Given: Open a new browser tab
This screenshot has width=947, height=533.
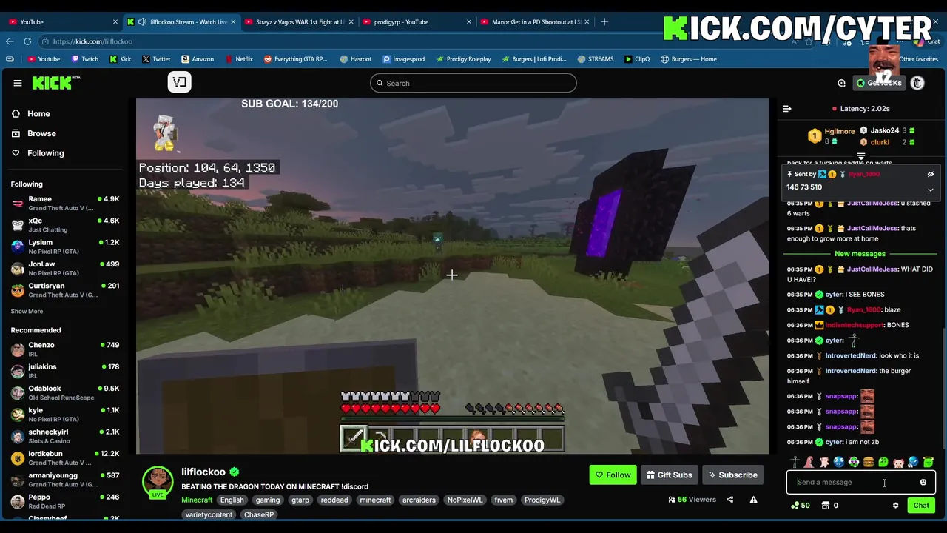Looking at the screenshot, I should 604,22.
